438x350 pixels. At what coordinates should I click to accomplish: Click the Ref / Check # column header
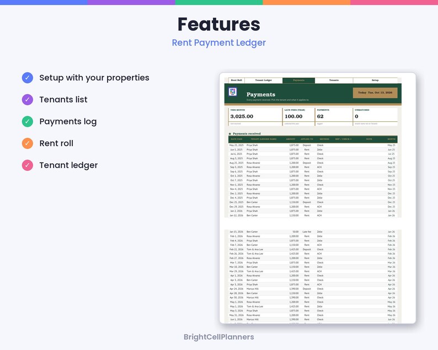pyautogui.click(x=343, y=139)
